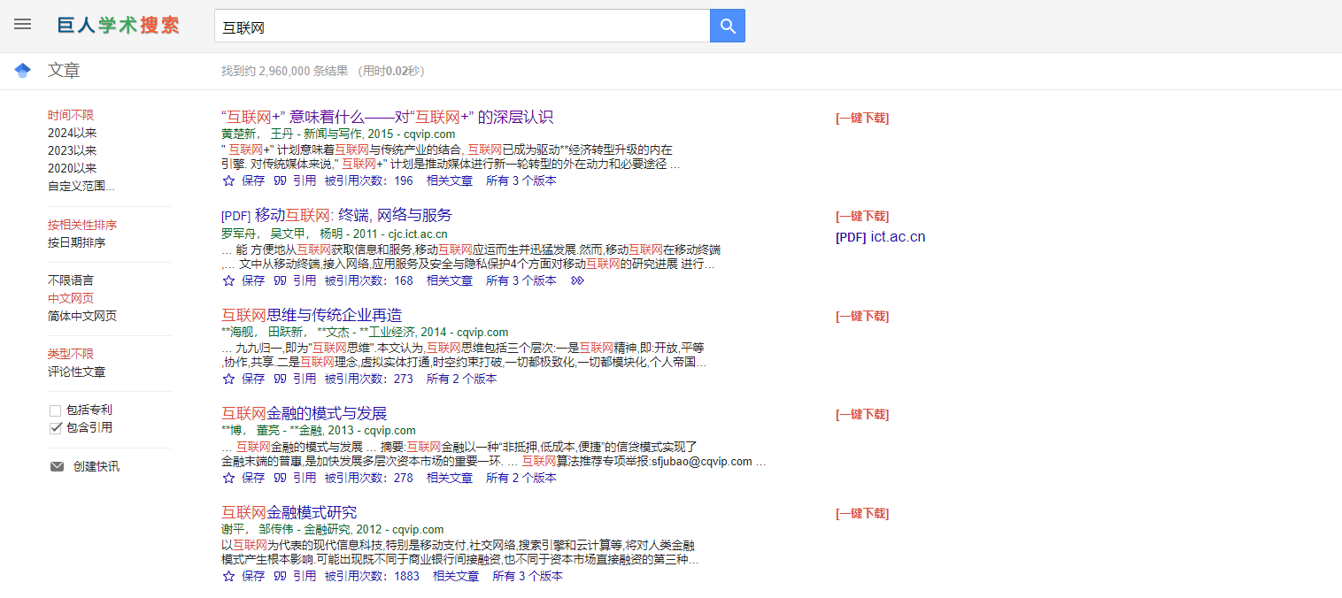The height and width of the screenshot is (598, 1342).
Task: Open the hamburger menu icon
Action: (22, 25)
